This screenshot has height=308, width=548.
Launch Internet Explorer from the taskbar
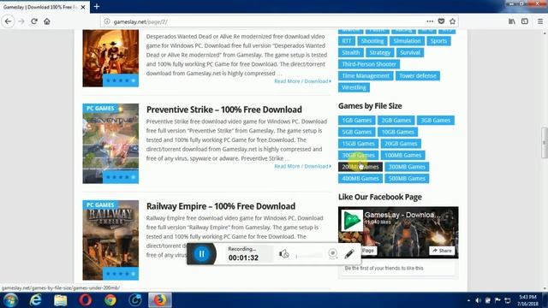(36, 300)
